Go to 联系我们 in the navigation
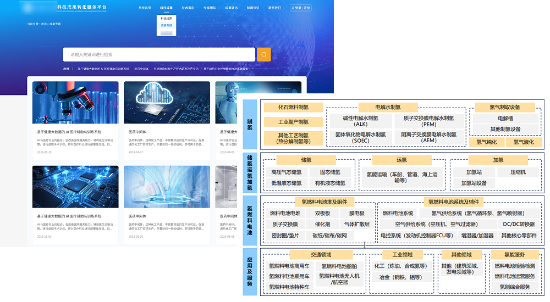 point(274,8)
